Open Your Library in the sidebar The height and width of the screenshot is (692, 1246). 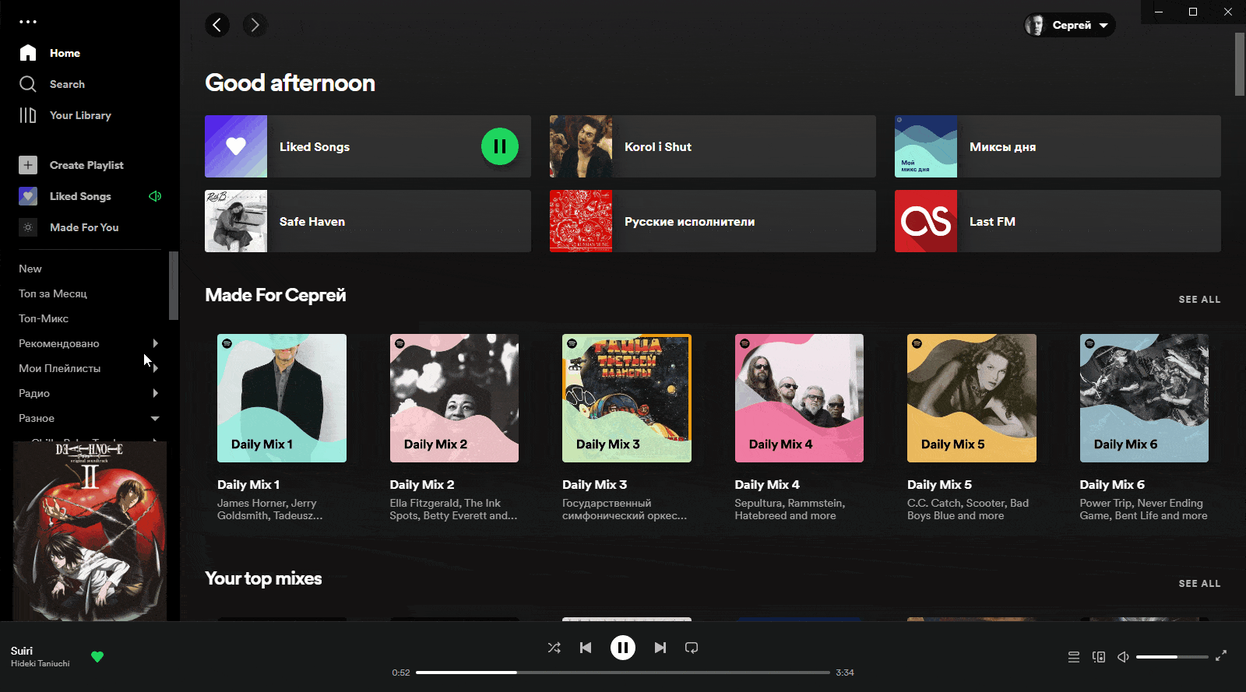(x=79, y=115)
